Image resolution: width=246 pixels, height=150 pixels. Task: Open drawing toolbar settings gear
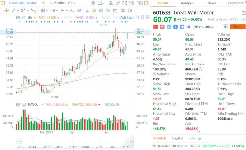tap(130, 11)
